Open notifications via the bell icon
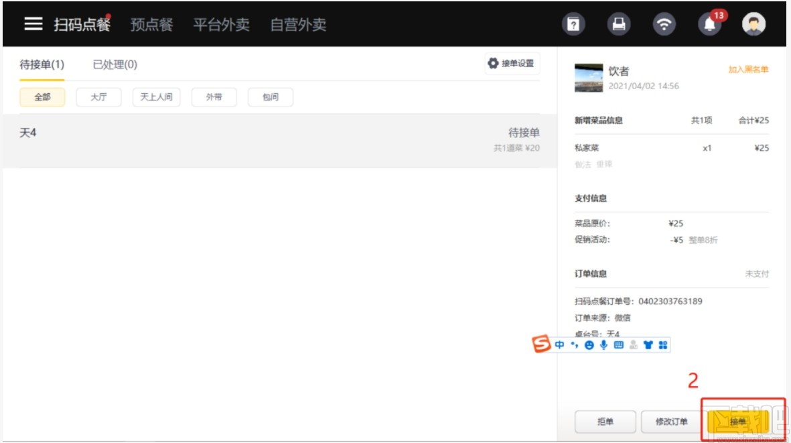Screen dimensions: 791x443 pyautogui.click(x=708, y=23)
